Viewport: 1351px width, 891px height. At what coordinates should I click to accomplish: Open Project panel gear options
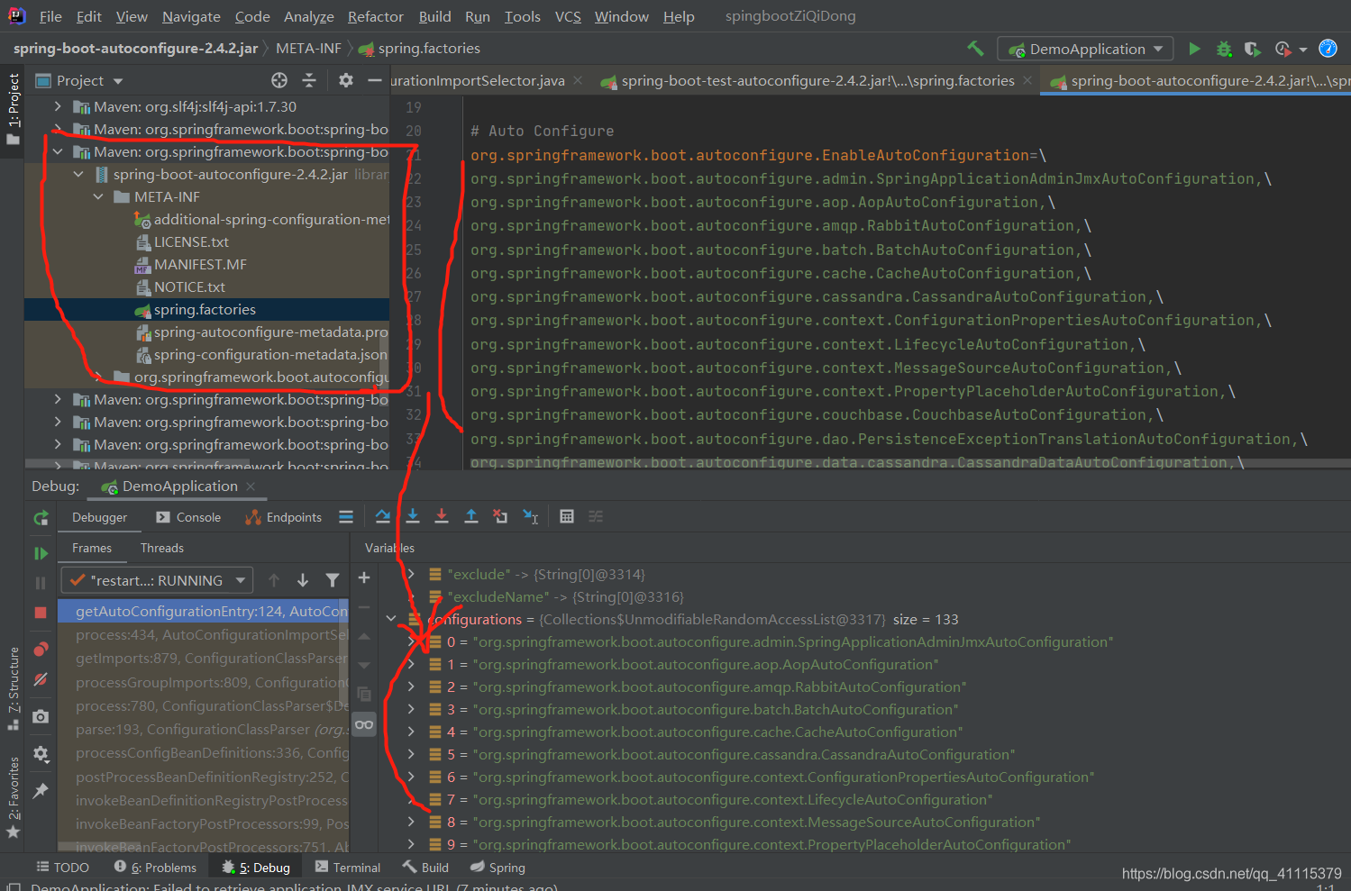point(346,80)
